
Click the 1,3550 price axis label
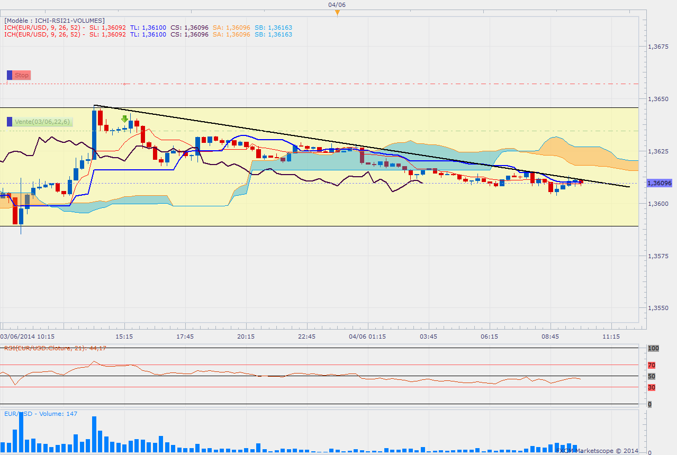(x=658, y=308)
